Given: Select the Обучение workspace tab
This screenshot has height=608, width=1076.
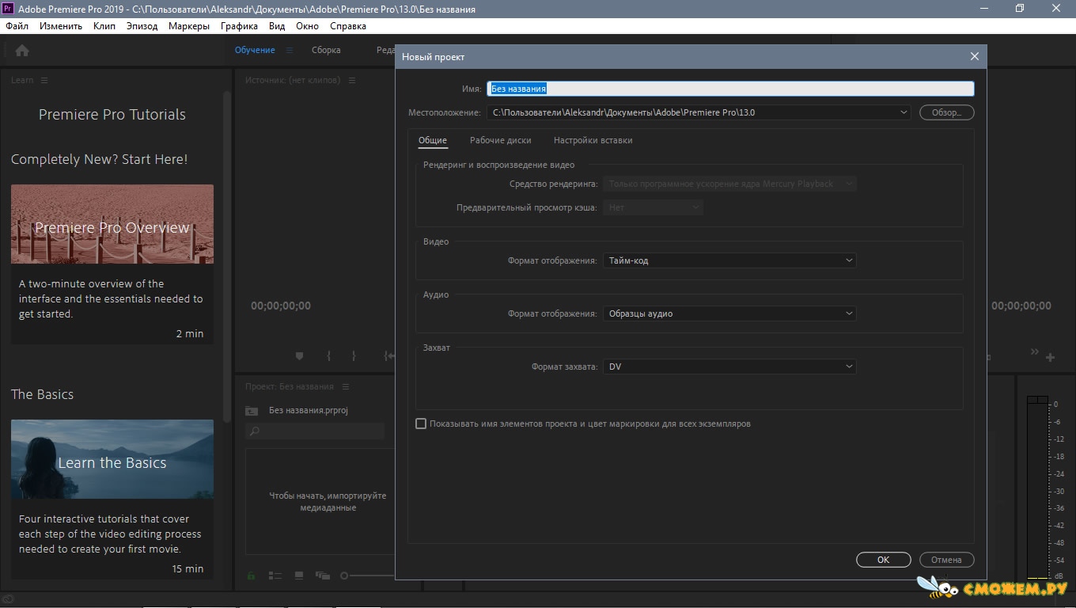Looking at the screenshot, I should (x=255, y=50).
